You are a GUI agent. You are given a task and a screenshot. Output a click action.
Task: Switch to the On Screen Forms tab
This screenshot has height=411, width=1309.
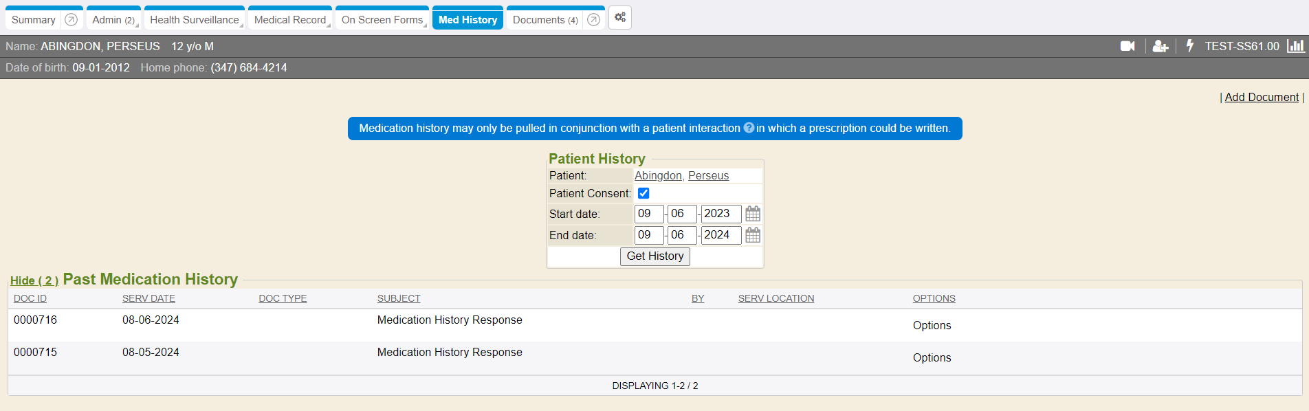point(382,20)
